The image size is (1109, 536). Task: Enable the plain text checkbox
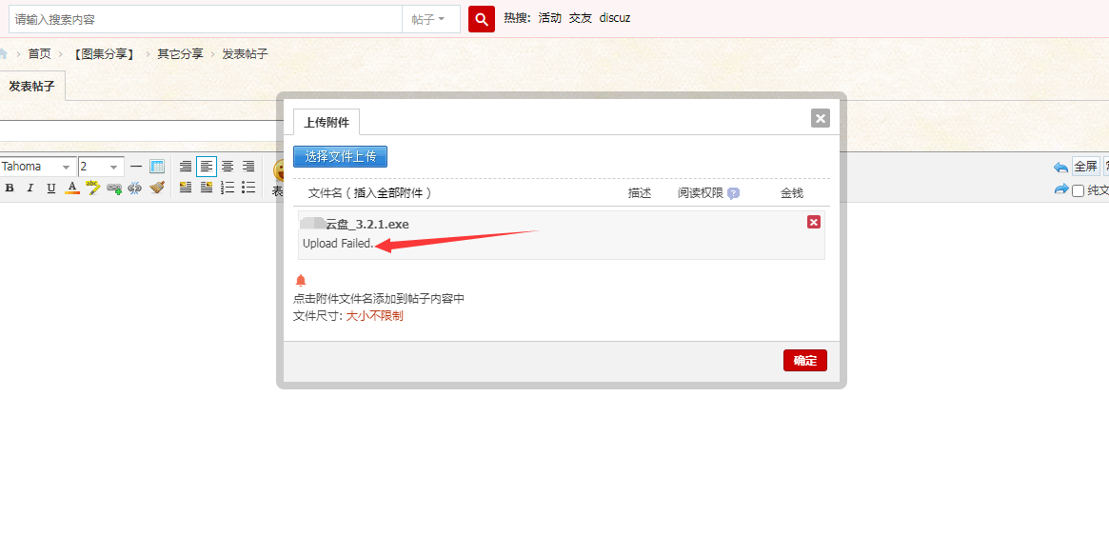tap(1078, 190)
